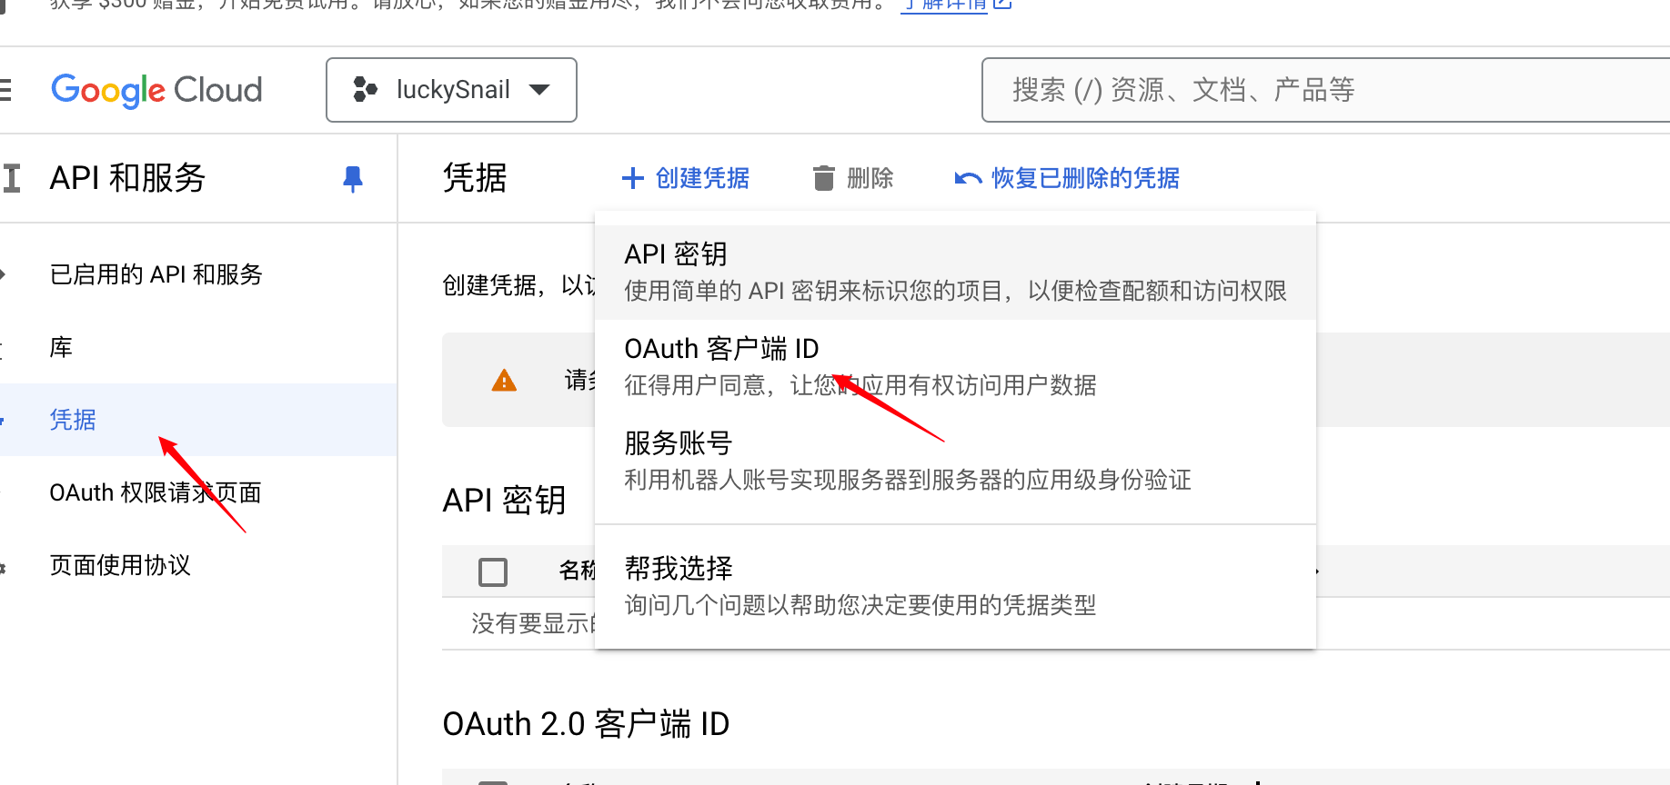Select API 密钥 from the dropdown menu
The width and height of the screenshot is (1670, 785).
pyautogui.click(x=955, y=272)
